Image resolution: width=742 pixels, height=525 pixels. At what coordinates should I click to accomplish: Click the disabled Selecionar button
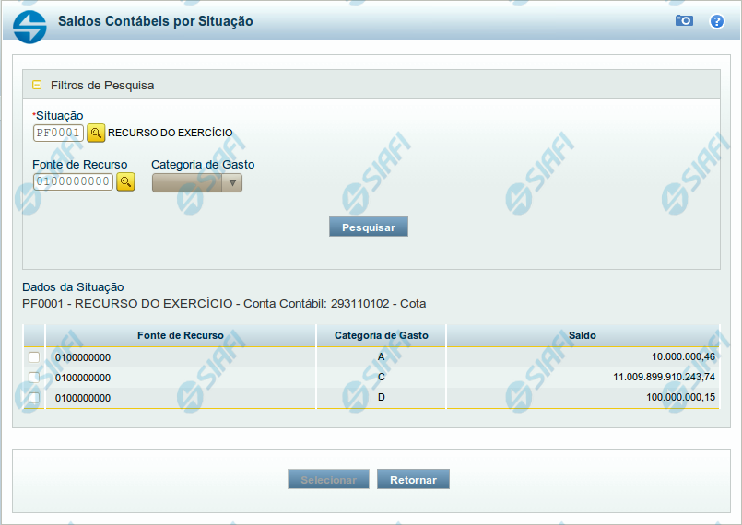[x=328, y=480]
